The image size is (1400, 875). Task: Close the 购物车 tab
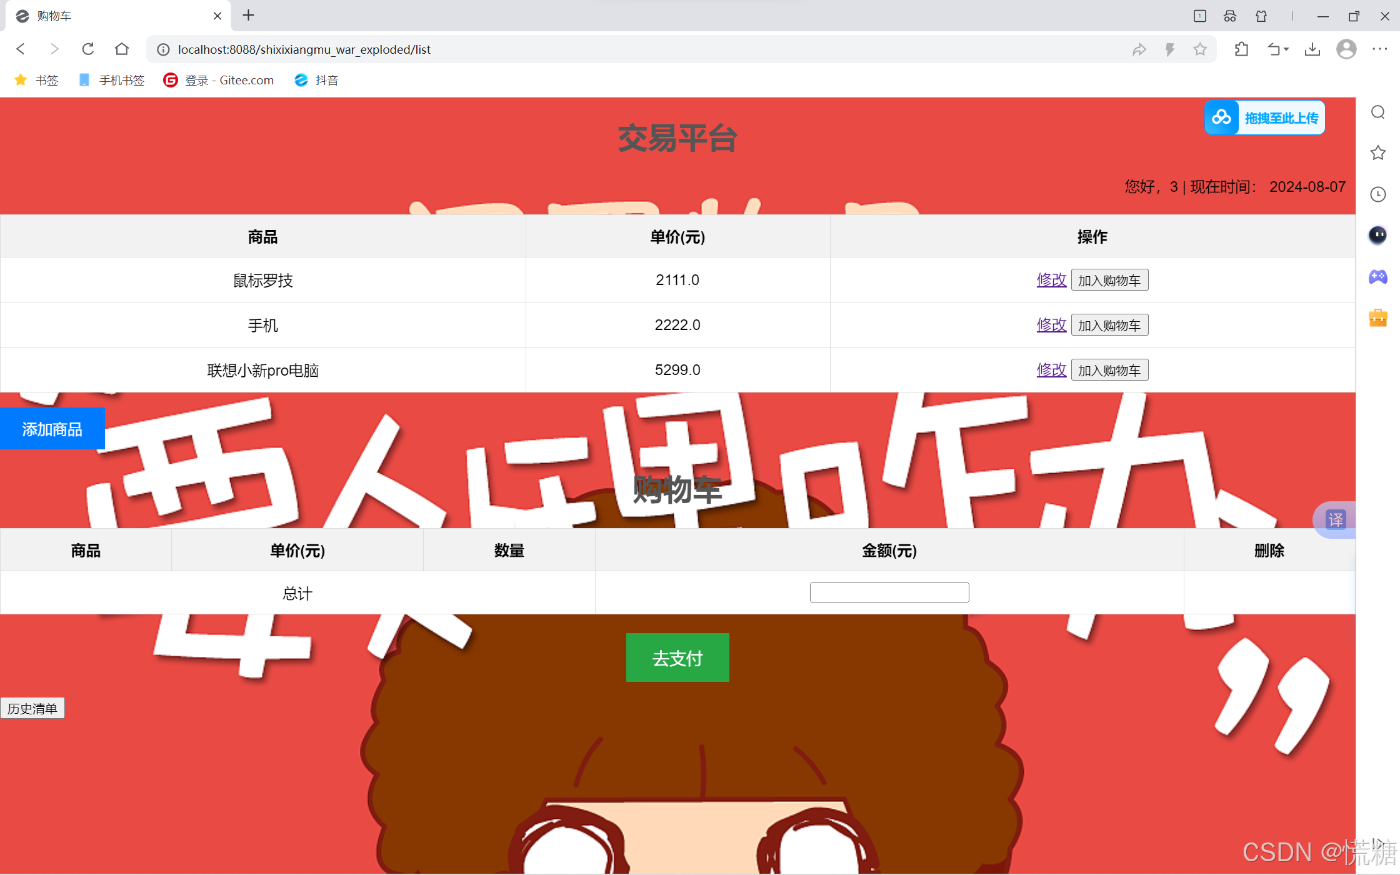[x=217, y=16]
